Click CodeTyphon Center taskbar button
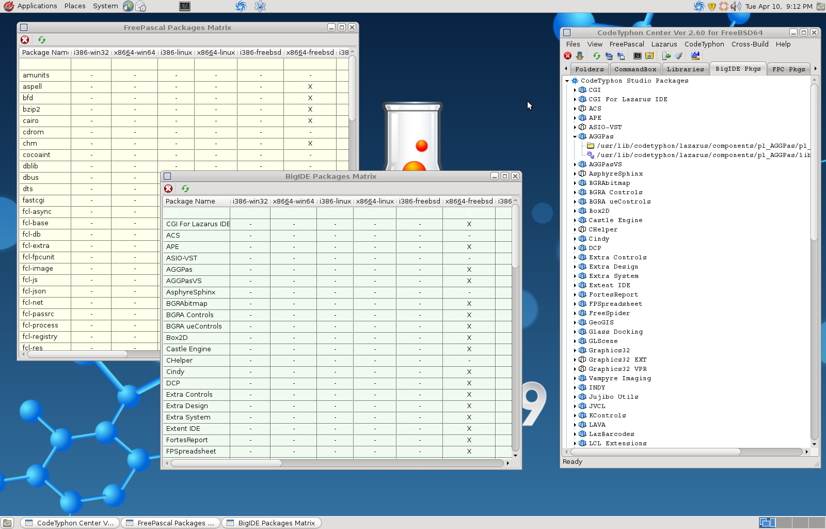826x529 pixels. click(x=70, y=523)
